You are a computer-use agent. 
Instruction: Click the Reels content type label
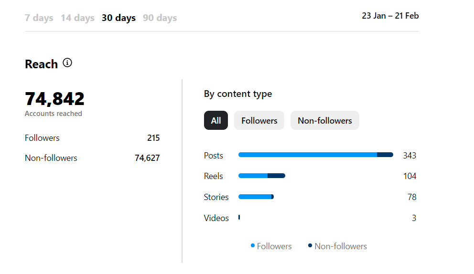pos(213,176)
